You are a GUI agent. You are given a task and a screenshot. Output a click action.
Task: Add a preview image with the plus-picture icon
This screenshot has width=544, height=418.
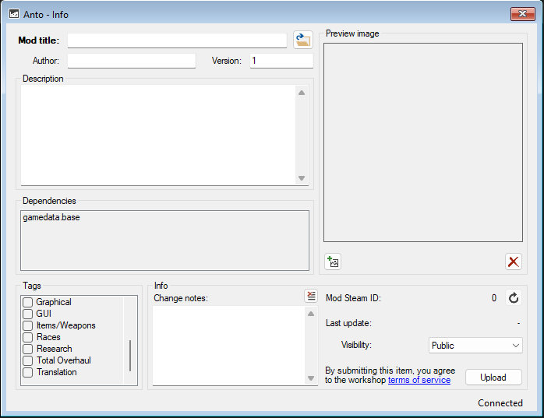point(333,262)
